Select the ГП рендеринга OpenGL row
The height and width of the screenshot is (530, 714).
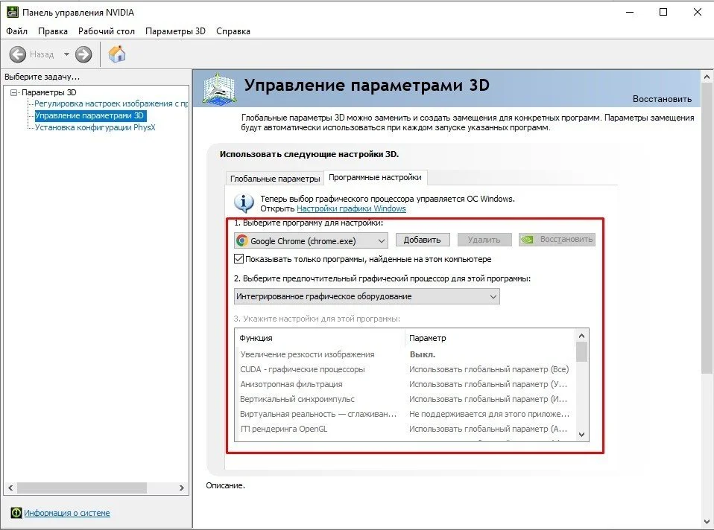(405, 429)
